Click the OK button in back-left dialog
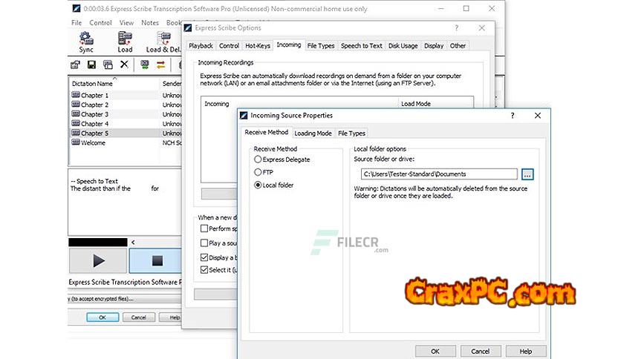Viewport: 621px width, 359px height. (x=103, y=317)
